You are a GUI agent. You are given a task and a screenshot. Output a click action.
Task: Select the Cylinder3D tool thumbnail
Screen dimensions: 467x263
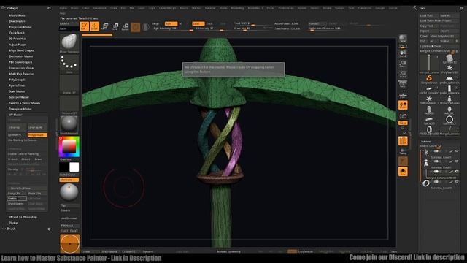(449, 58)
